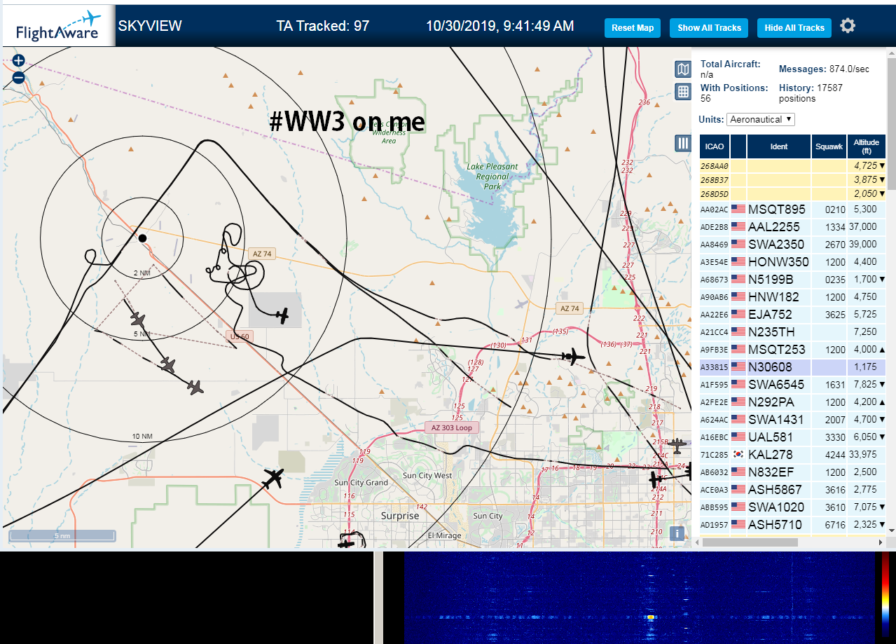Open the map layer selector icon
The width and height of the screenshot is (896, 644).
click(683, 69)
